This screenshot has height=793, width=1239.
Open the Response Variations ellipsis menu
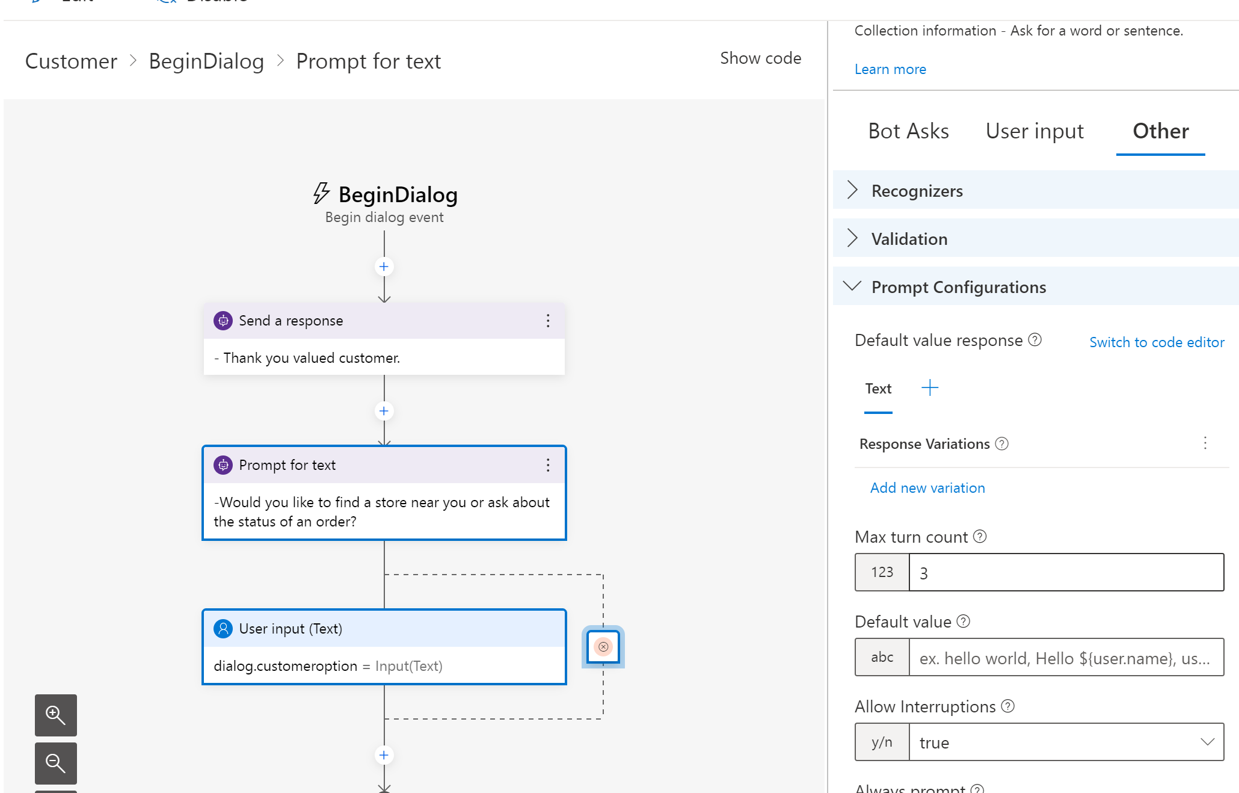(x=1205, y=443)
